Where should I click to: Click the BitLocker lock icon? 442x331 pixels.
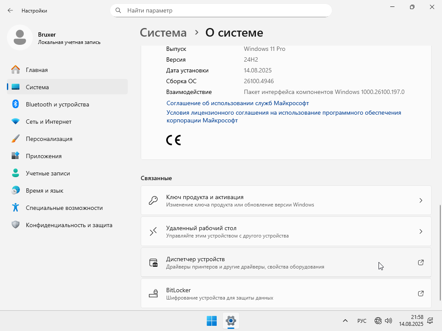tap(153, 293)
